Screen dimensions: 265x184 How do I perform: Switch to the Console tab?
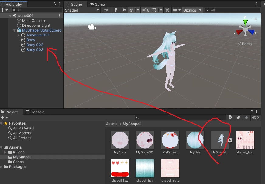(35, 112)
